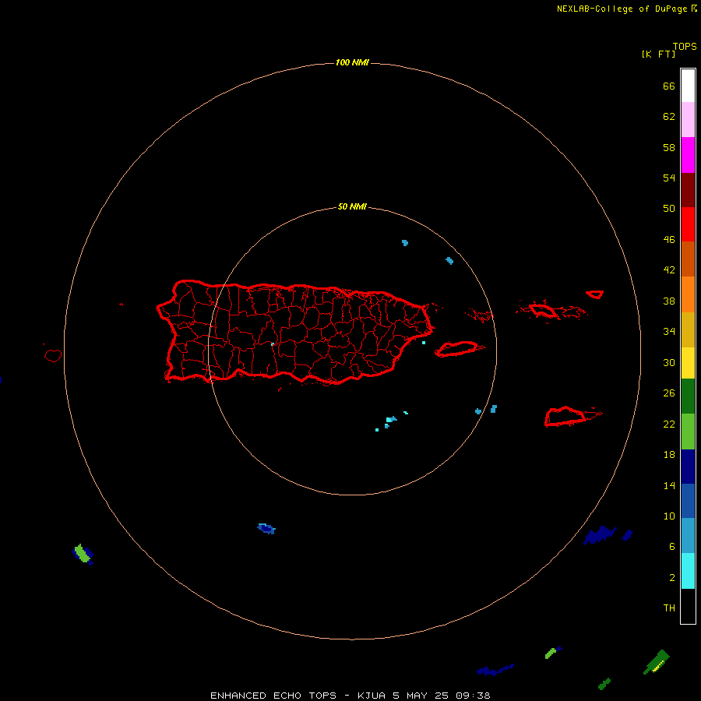701x701 pixels.
Task: Click the light pink 62 kft band
Action: click(x=688, y=119)
